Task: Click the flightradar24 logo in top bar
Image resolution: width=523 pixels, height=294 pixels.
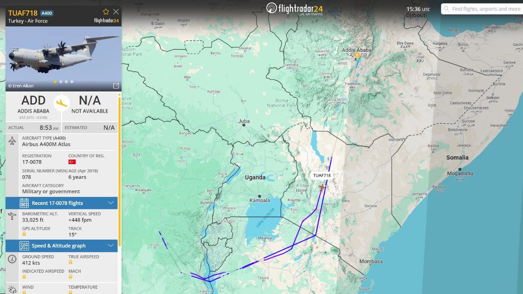Action: tap(295, 9)
